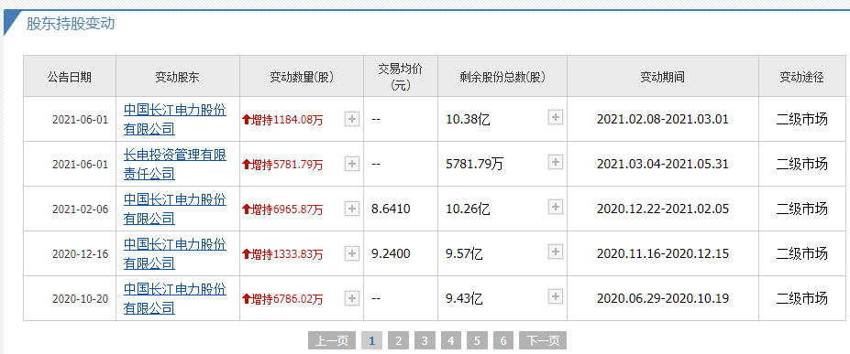Image resolution: width=850 pixels, height=354 pixels.
Task: Expand plus icon beside 增持1184.08万
Action: pos(352,119)
